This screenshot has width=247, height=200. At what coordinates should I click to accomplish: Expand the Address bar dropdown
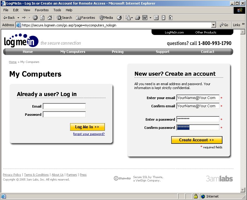213,25
